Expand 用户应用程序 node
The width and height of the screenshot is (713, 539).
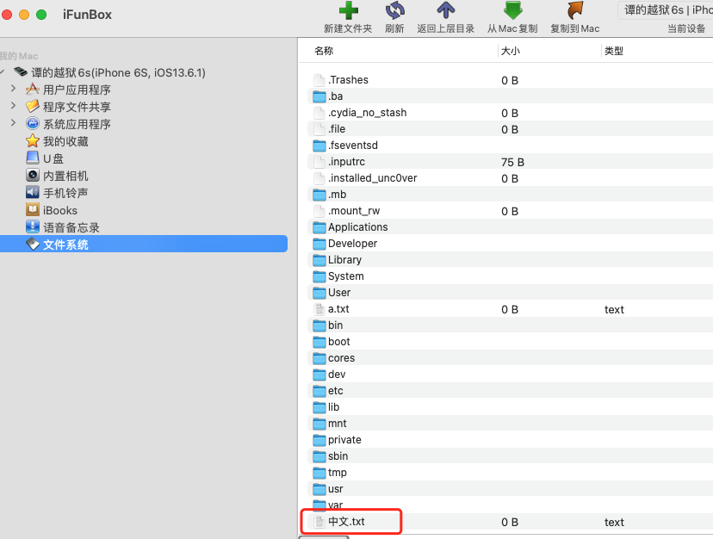point(13,89)
